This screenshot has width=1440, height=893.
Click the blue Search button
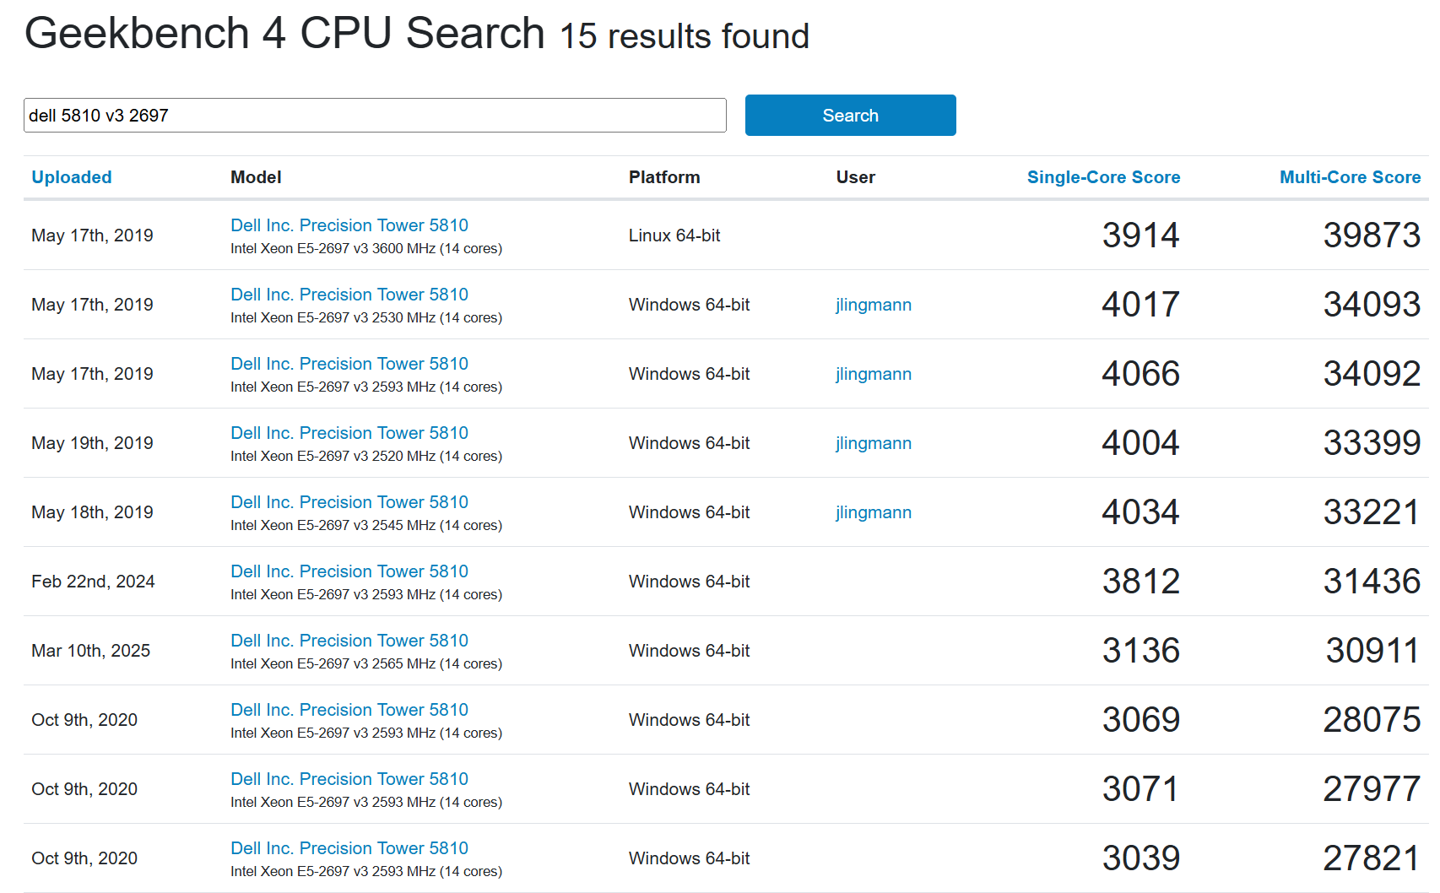tap(850, 116)
